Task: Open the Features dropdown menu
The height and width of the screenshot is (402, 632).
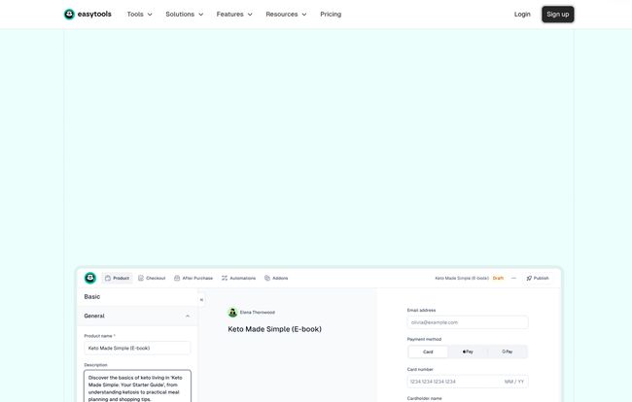Action: point(234,15)
